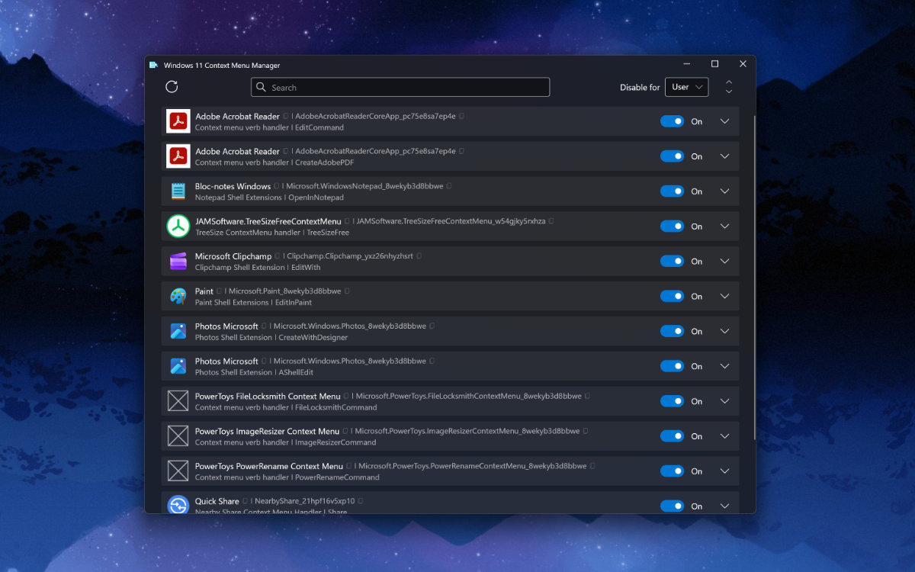Click the Photos Microsoft app icon
Screen dimensions: 915x572
178,330
